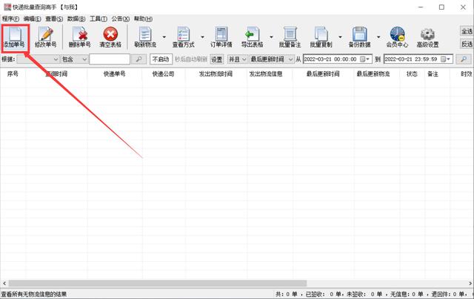Click the 添加单号 (add tracking number) icon
Viewport: 474px width, 299px height.
pyautogui.click(x=16, y=37)
